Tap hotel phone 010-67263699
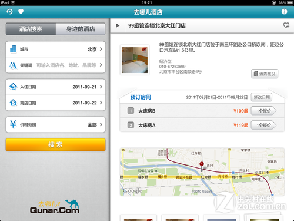This screenshot has height=221, width=294. tap(172, 67)
